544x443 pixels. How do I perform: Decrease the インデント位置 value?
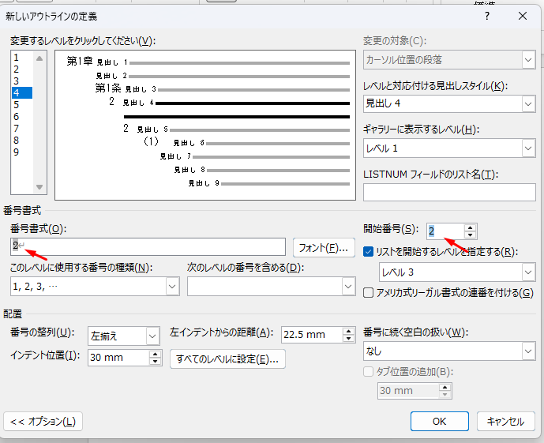pos(156,362)
